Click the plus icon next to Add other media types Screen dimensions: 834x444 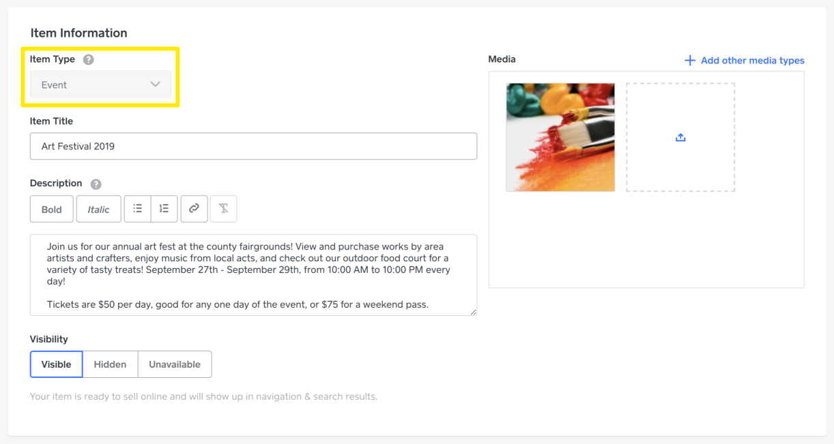pyautogui.click(x=689, y=60)
